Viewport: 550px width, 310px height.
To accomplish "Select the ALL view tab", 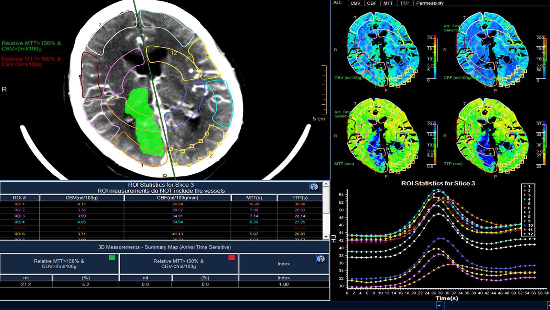I will click(338, 3).
